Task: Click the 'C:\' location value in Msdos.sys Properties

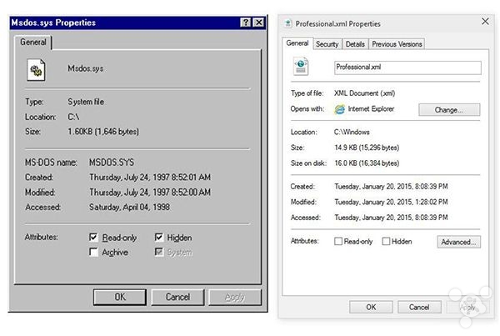Action: (x=73, y=117)
